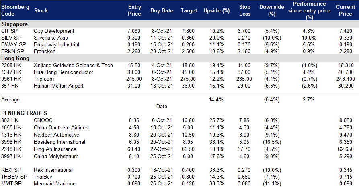Select Hua Hong current price '40.700'
The height and width of the screenshot is (187, 359).
346,72
